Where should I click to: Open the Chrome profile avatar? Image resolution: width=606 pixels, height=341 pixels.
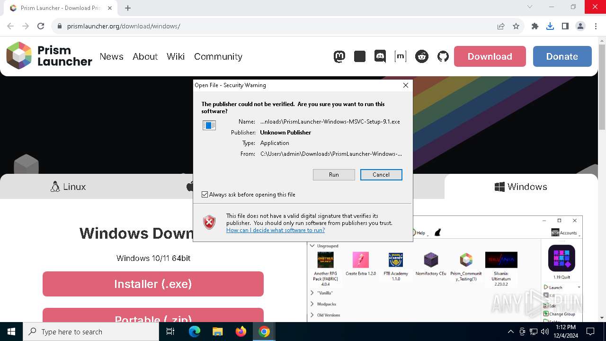pos(580,26)
